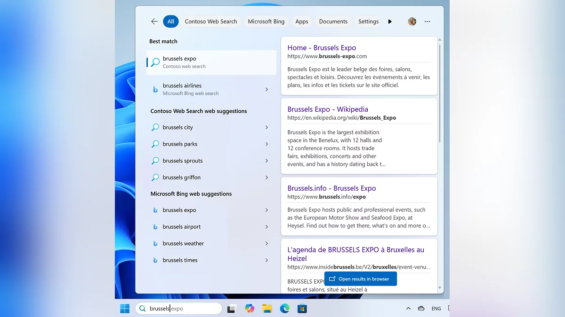Open the Home - Brussels Expo result
The width and height of the screenshot is (565, 317).
tap(322, 48)
